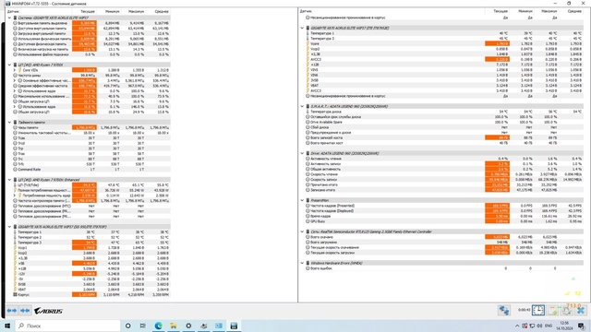Click the Поиск search box on the taskbar
The width and height of the screenshot is (591, 332).
pos(67,326)
